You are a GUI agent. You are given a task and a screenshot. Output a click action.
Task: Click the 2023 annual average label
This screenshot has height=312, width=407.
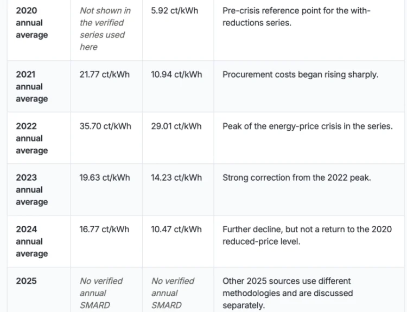click(x=31, y=189)
